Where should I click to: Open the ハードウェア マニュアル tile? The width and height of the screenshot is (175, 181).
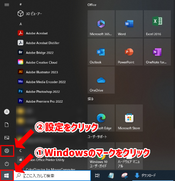(x=129, y=156)
